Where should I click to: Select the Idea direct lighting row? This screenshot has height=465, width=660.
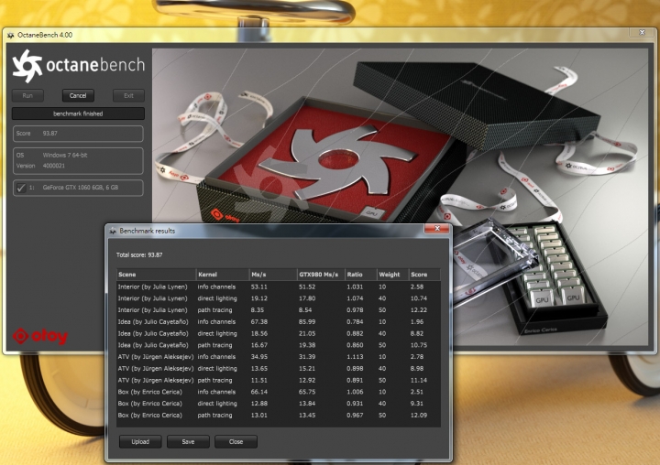pos(279,333)
